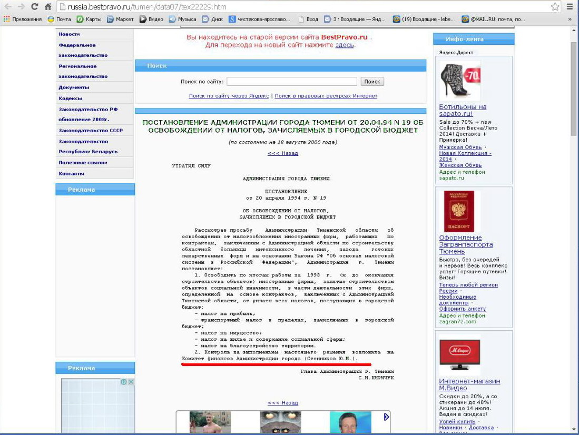Click the browser Back arrow

(8, 7)
